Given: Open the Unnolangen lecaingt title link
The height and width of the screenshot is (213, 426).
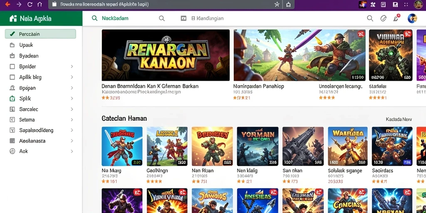Looking at the screenshot, I should click(x=341, y=87).
